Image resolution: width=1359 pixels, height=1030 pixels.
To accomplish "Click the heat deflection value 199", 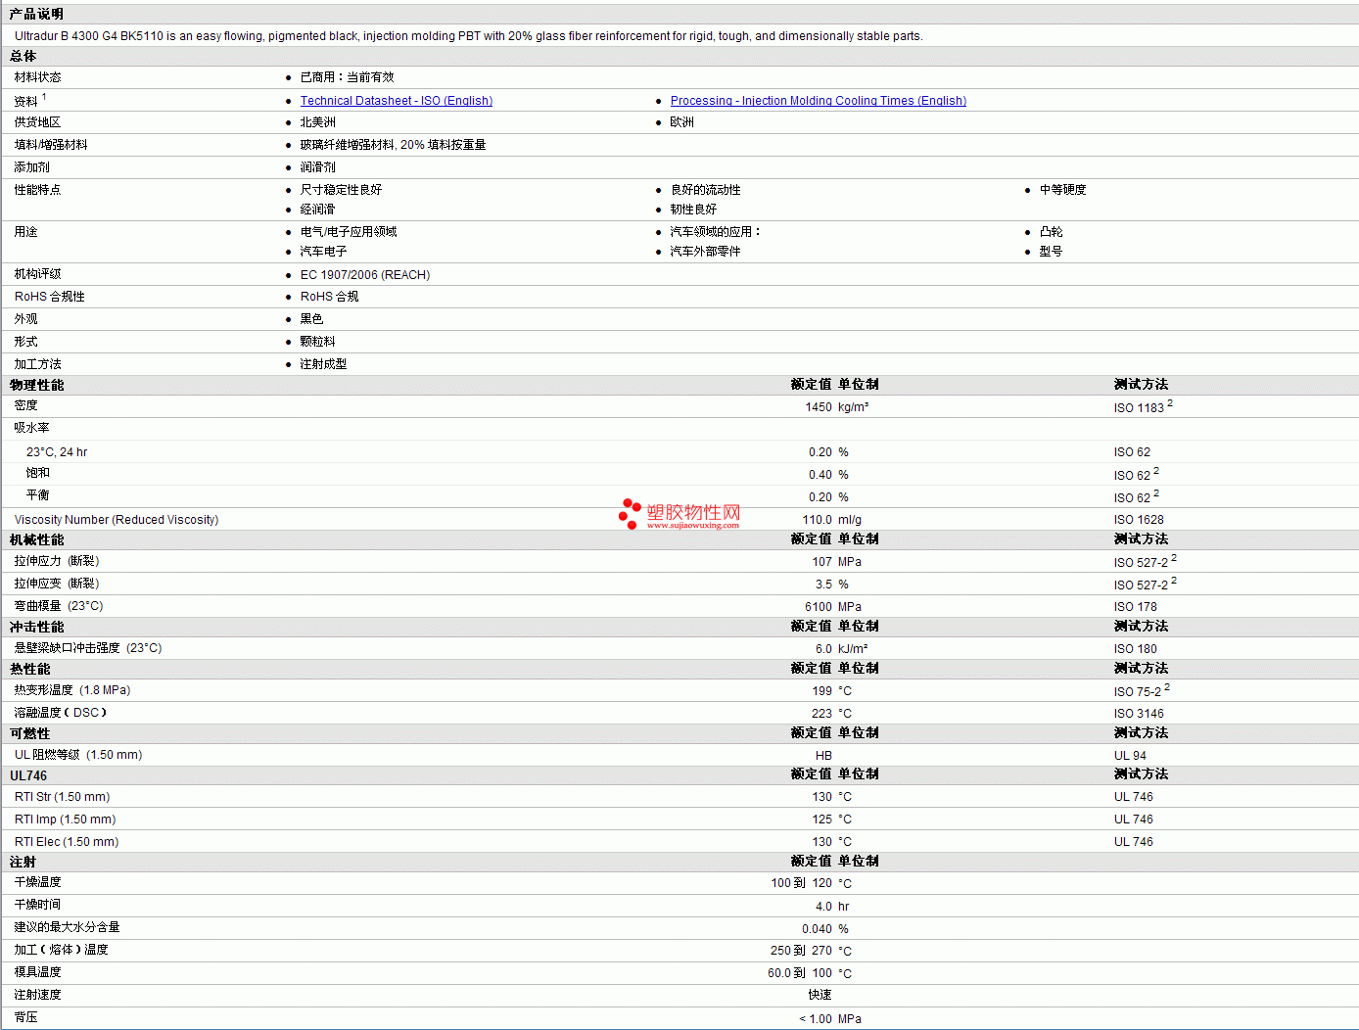I will (x=821, y=691).
